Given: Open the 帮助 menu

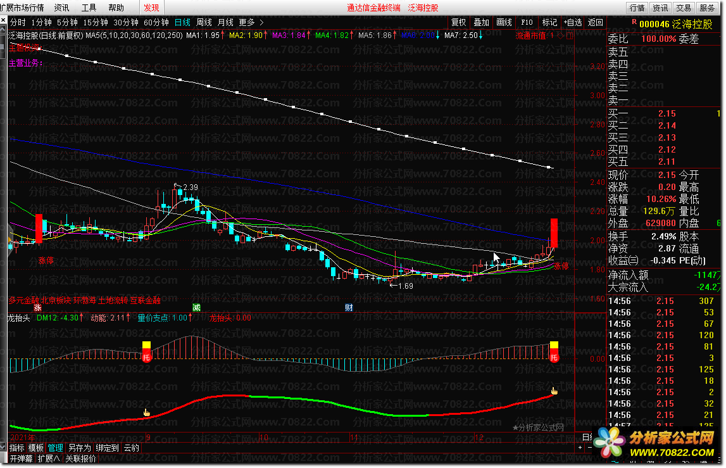Looking at the screenshot, I should coord(116,8).
